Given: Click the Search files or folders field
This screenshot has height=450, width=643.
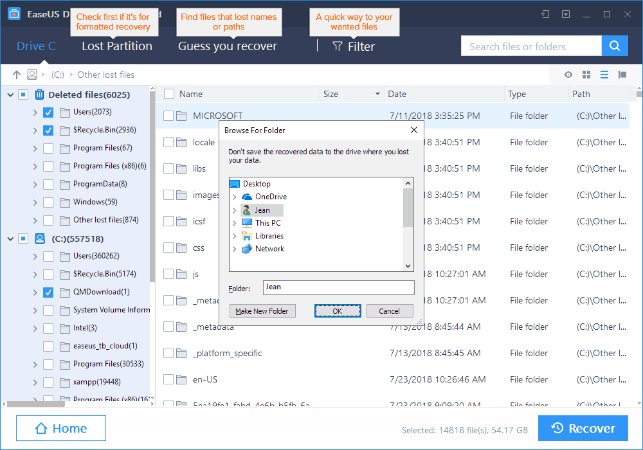Looking at the screenshot, I should click(531, 46).
